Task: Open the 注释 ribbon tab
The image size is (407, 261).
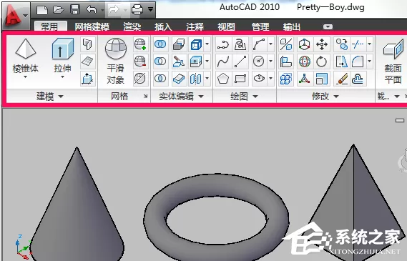Action: [x=195, y=26]
